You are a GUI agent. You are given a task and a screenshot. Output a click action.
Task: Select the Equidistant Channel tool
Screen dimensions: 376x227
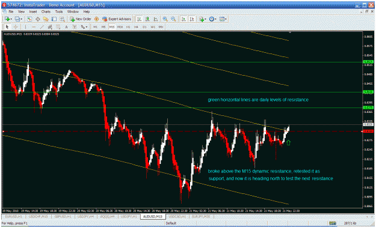point(50,27)
